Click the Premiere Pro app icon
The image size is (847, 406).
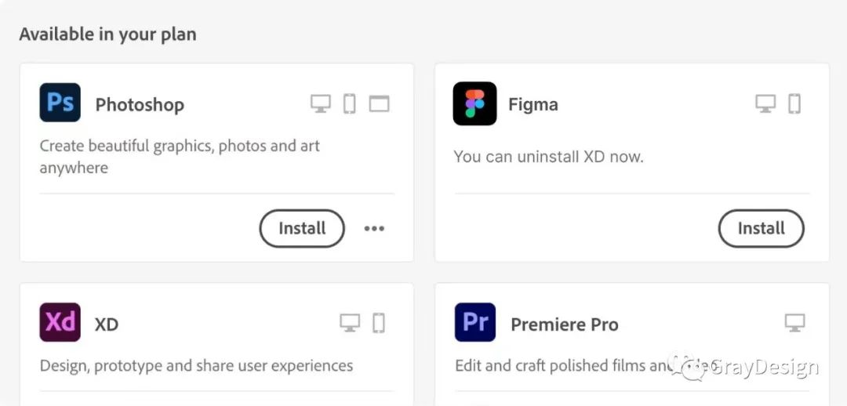474,322
